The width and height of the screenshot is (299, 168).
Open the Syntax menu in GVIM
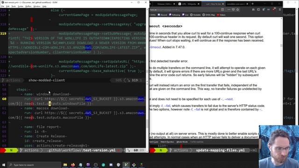21,6
